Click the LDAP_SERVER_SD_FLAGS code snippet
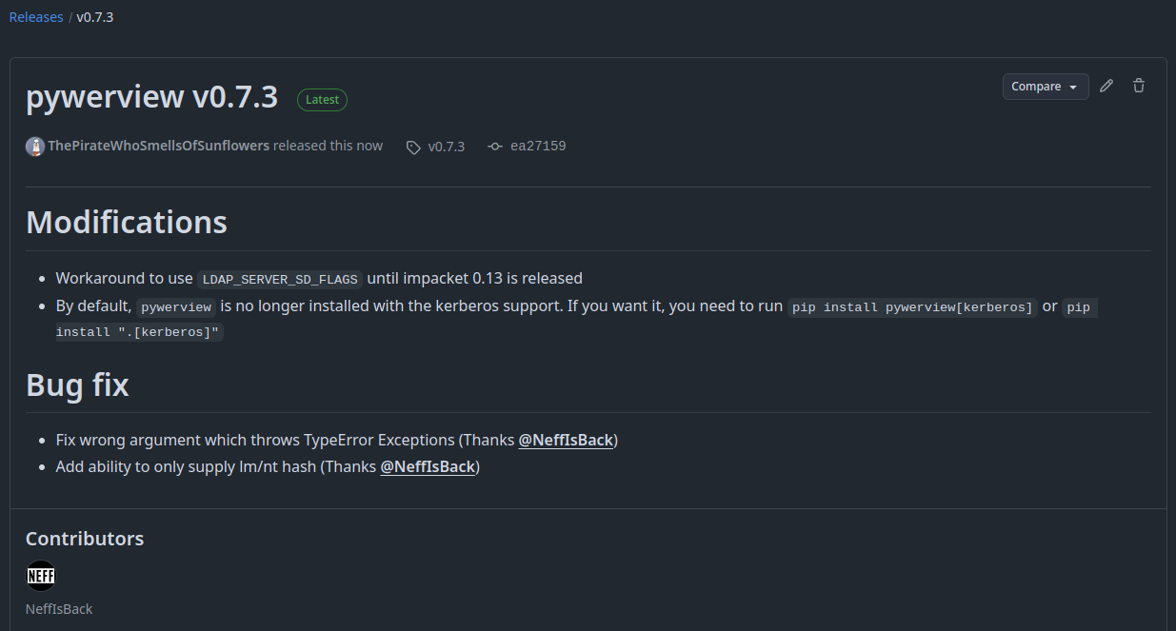The width and height of the screenshot is (1176, 631). pyautogui.click(x=280, y=279)
